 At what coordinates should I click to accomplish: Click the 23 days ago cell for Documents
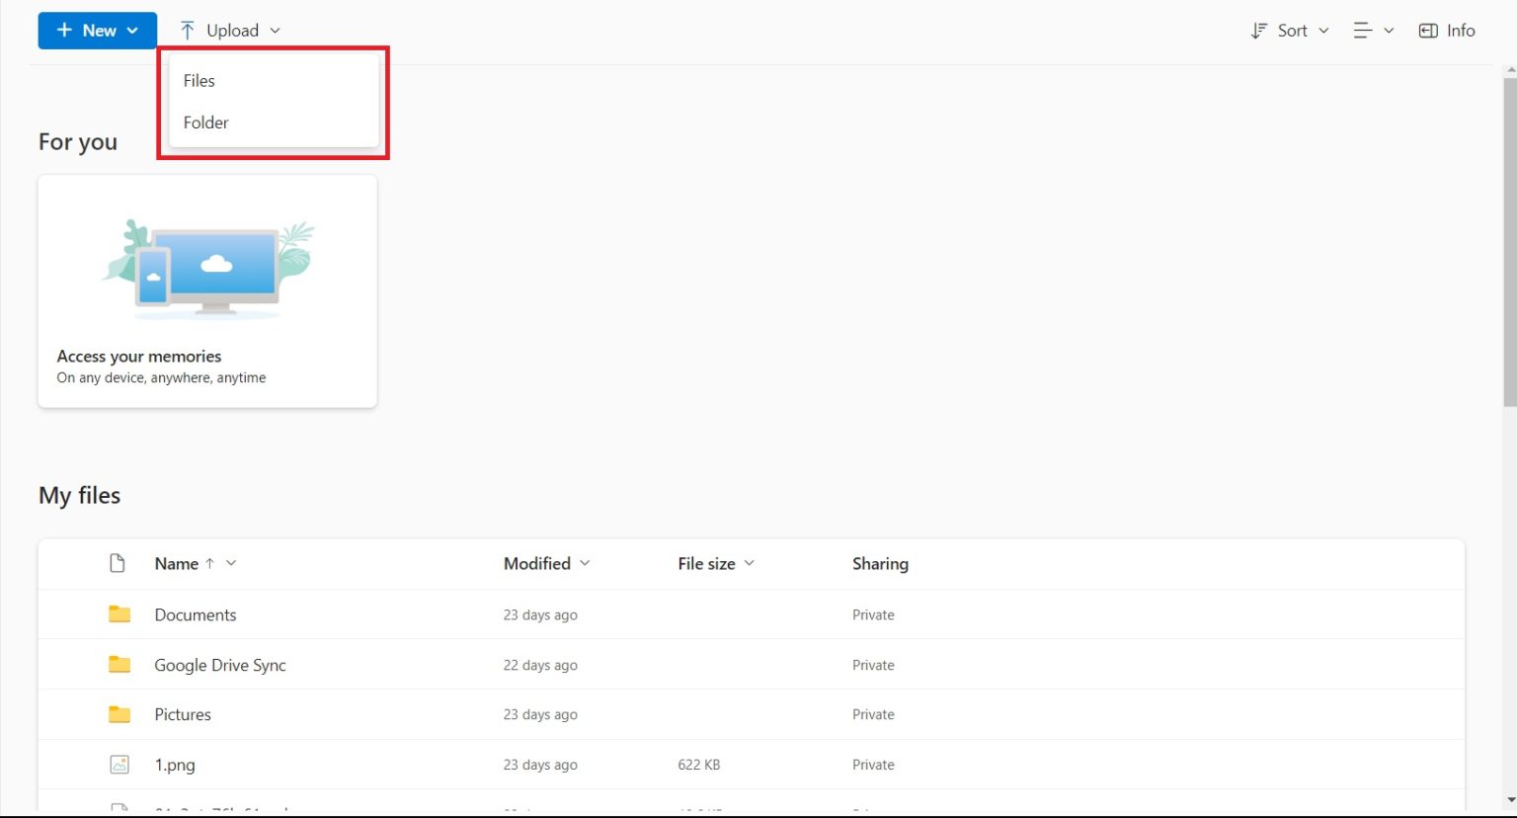tap(540, 614)
